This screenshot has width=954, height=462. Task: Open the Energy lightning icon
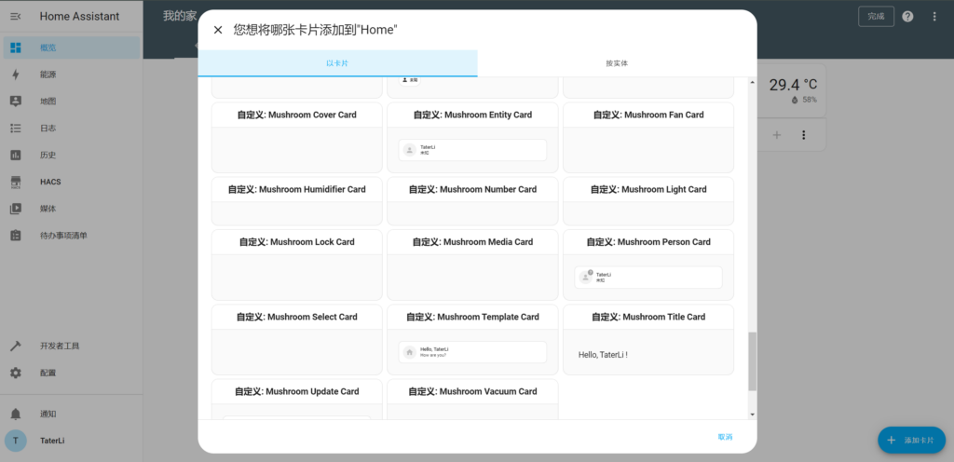[16, 75]
